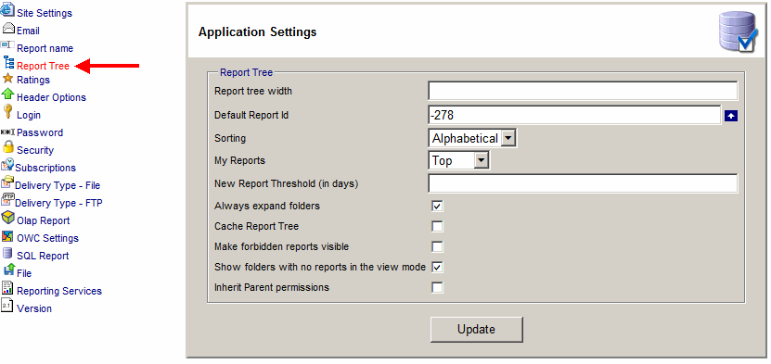This screenshot has height=364, width=771.
Task: Open the Subscriptions settings page
Action: coord(45,168)
